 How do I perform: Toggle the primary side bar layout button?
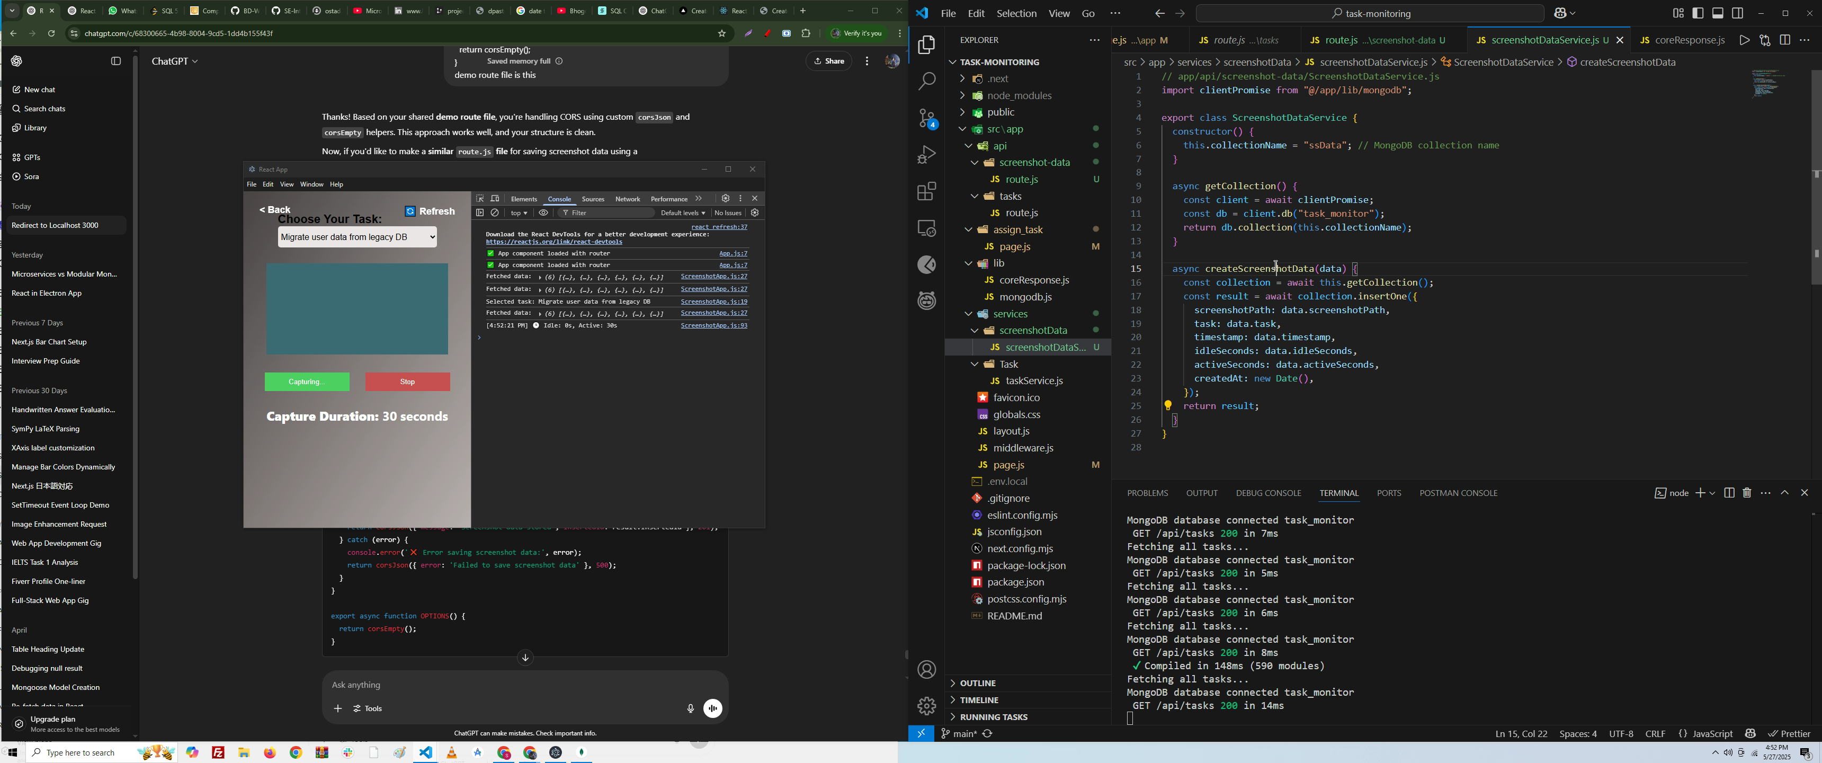1698,13
